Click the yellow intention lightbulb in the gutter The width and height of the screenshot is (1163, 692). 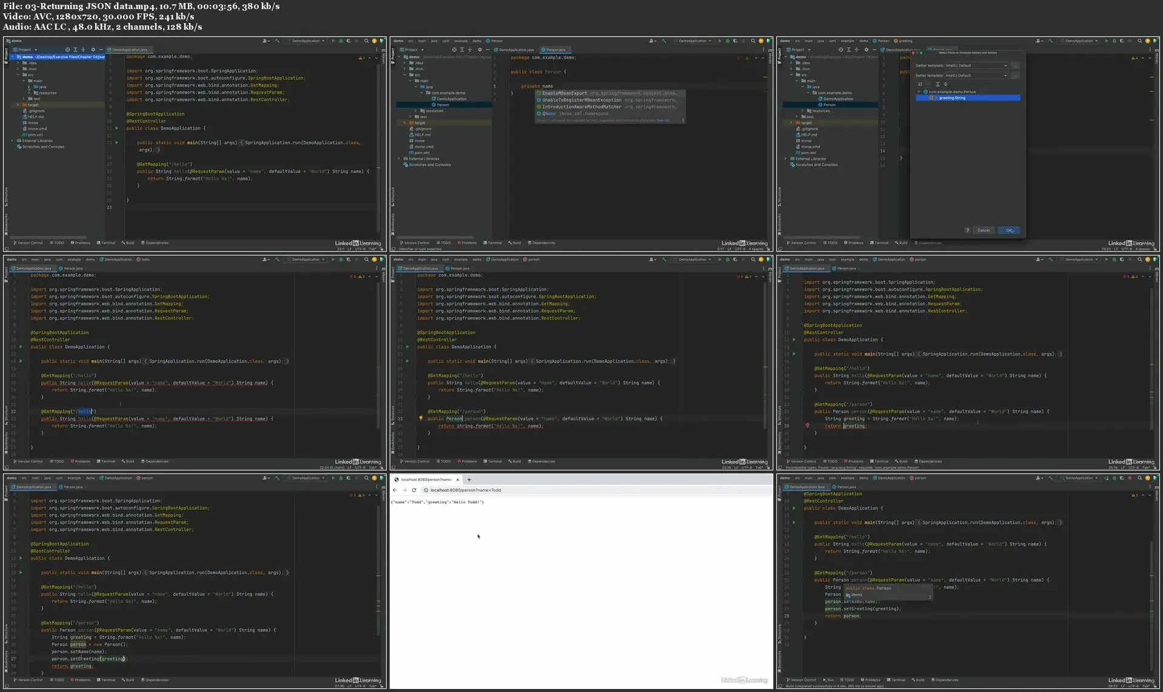[421, 418]
